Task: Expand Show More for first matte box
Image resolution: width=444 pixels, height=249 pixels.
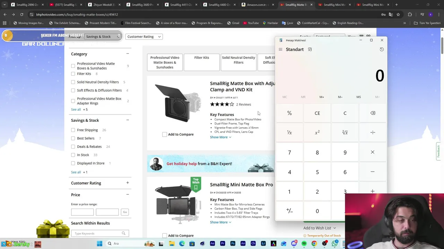Action: (x=220, y=137)
